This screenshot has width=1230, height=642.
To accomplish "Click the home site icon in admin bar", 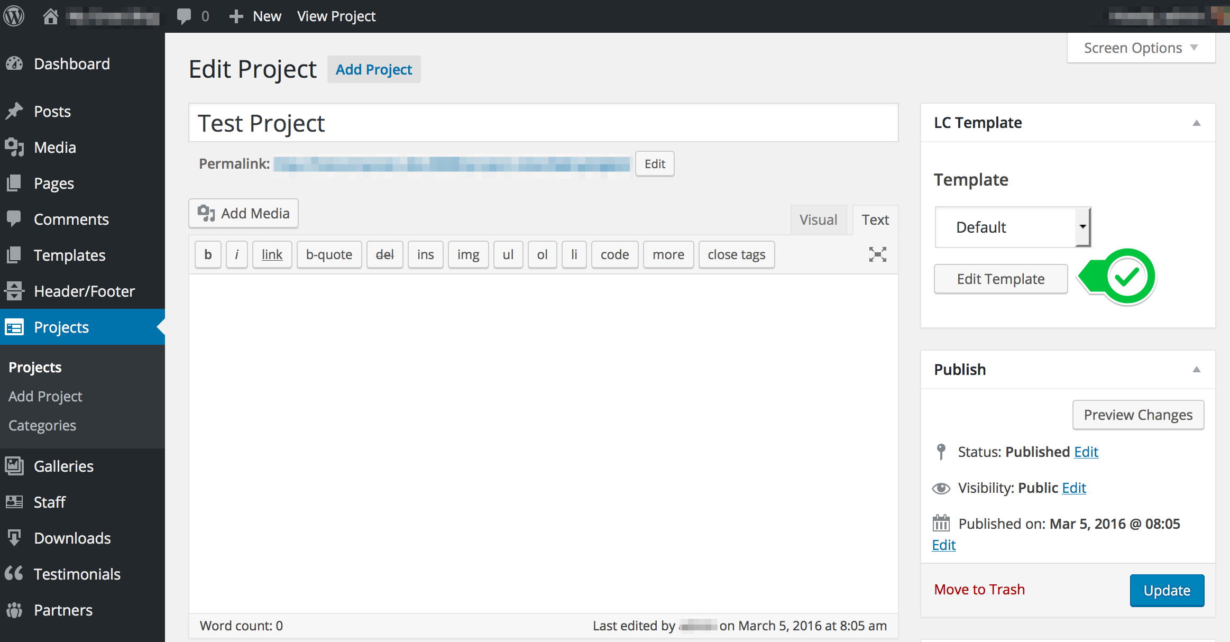I will coord(51,16).
